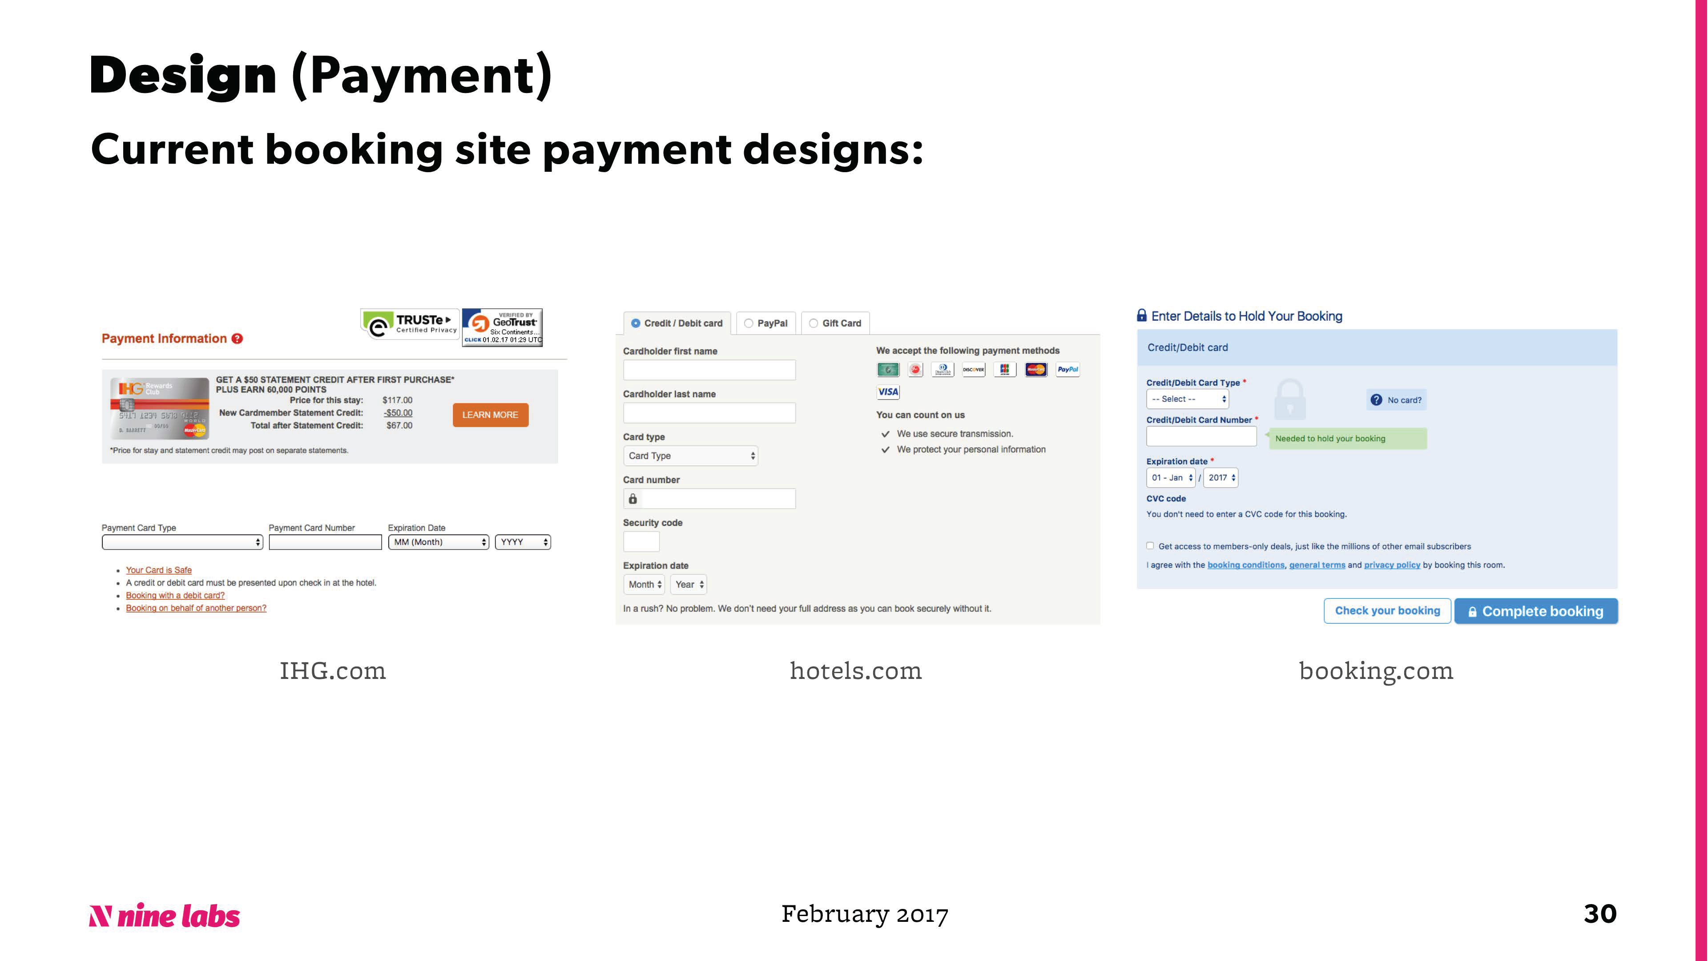Click the Cardholder first name field
The image size is (1708, 961).
[x=709, y=370]
